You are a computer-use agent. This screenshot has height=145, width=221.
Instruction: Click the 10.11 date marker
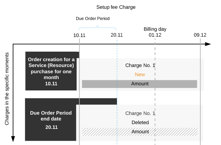(80, 36)
